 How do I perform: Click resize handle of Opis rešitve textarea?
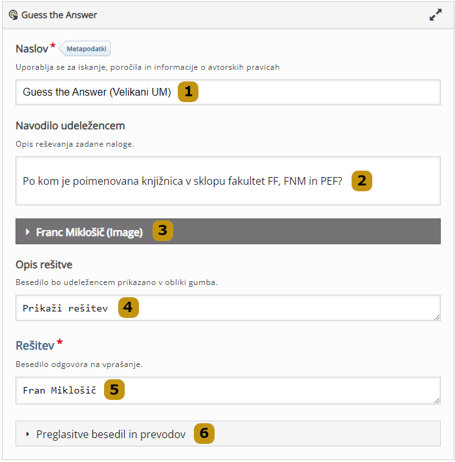(437, 317)
